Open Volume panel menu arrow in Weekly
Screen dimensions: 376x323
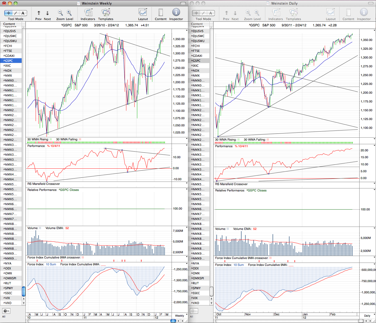click(187, 227)
